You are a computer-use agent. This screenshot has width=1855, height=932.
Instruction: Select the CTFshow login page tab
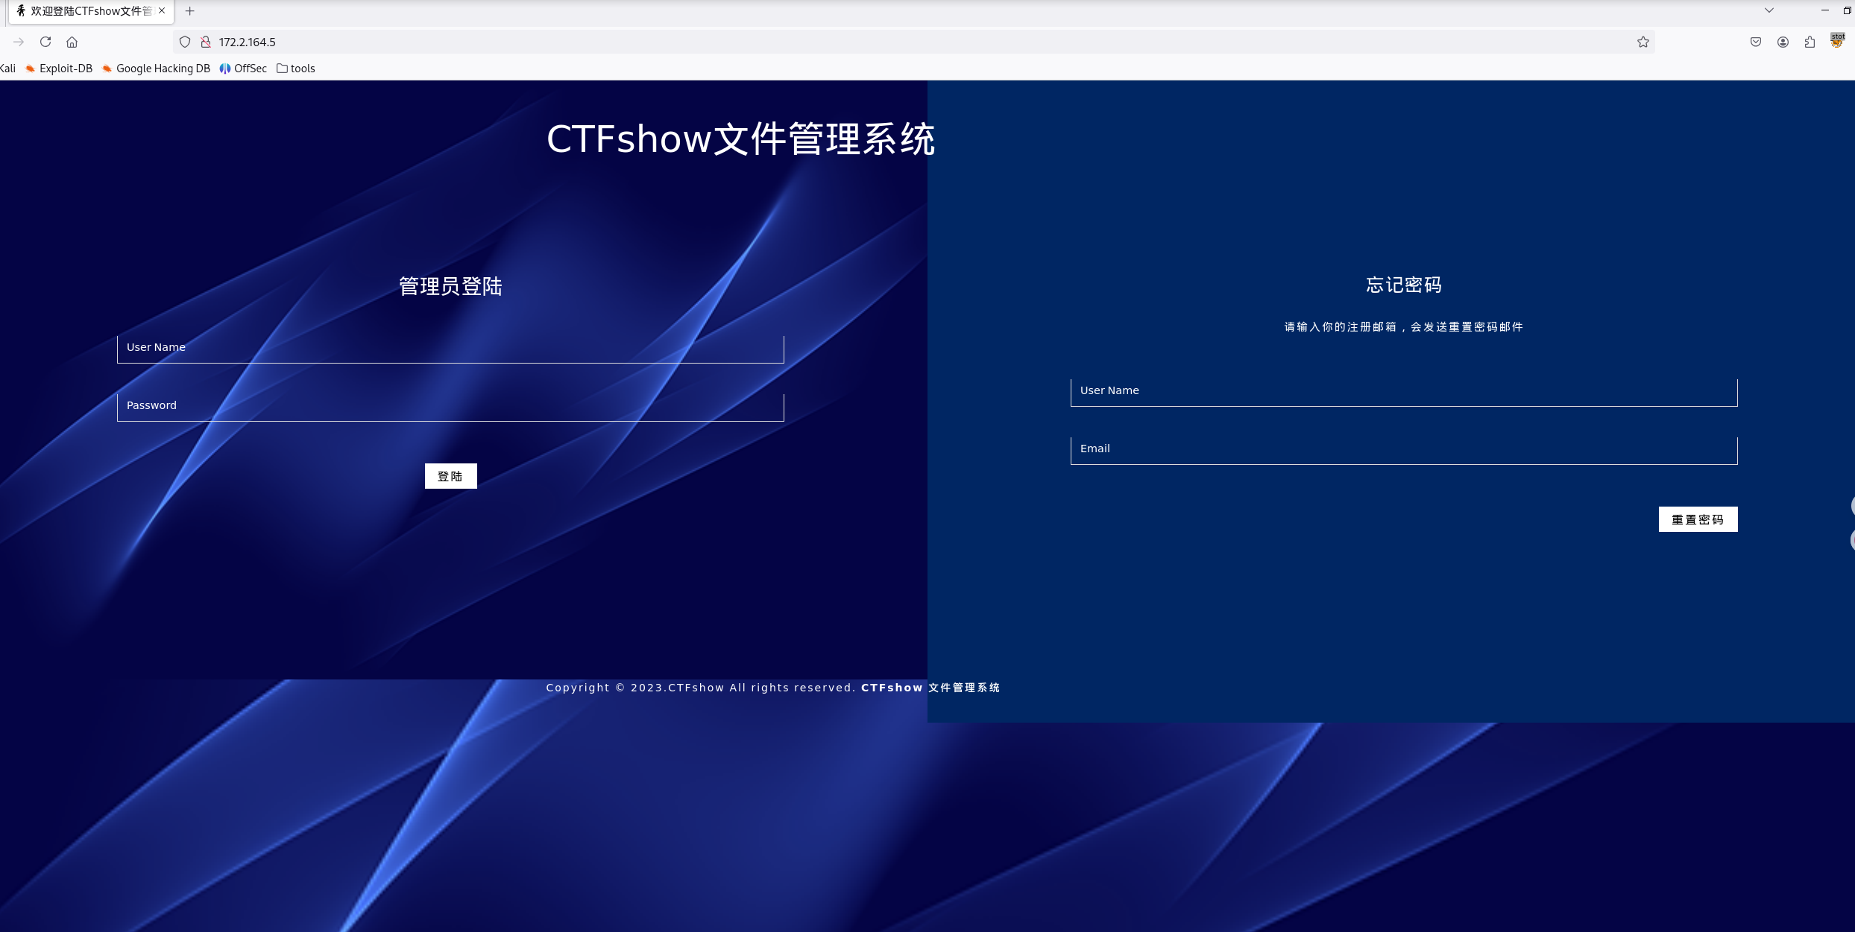(x=89, y=11)
